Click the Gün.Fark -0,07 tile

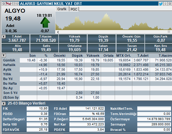[x=159, y=39]
